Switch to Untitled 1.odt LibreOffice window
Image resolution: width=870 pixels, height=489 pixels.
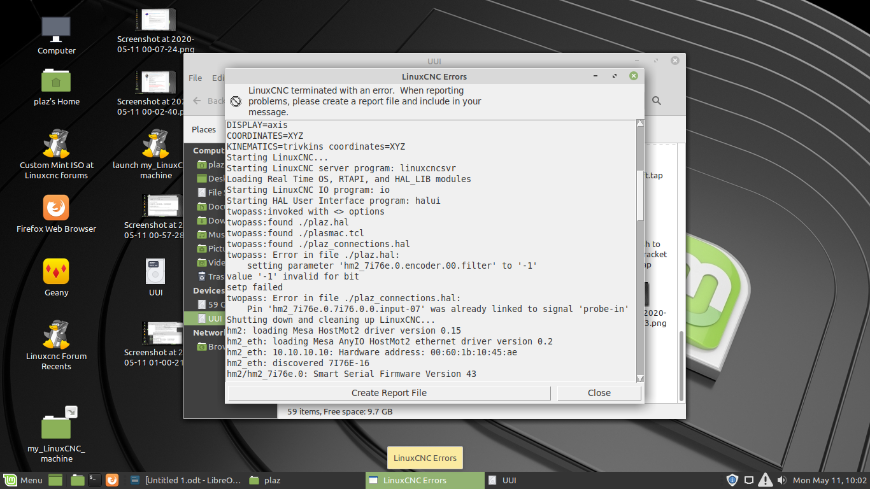pyautogui.click(x=185, y=480)
